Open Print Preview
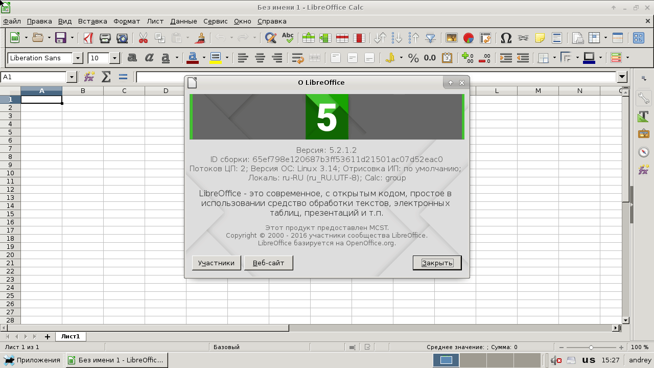The width and height of the screenshot is (654, 368). pyautogui.click(x=122, y=38)
